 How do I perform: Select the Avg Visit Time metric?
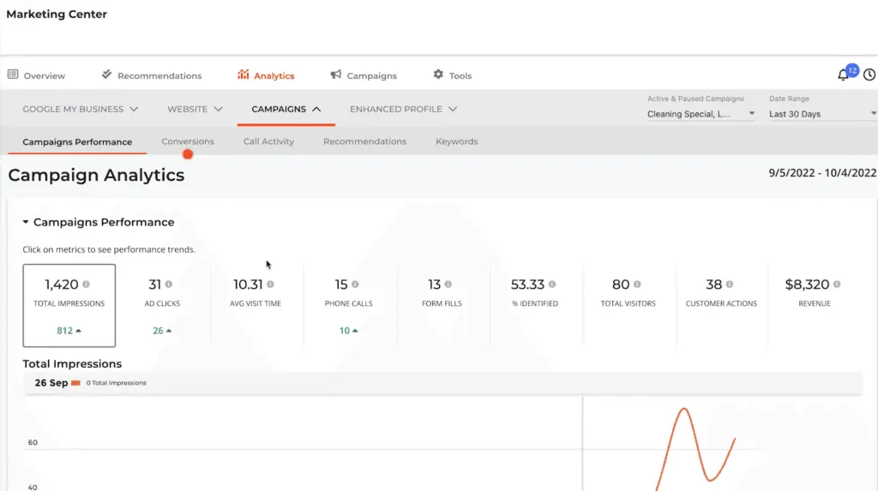pos(256,306)
